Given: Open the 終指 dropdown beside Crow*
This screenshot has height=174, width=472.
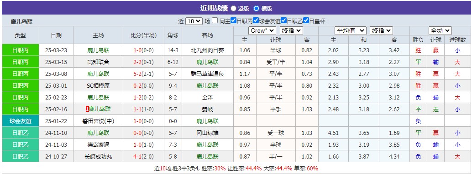Looking at the screenshot, I should [291, 30].
